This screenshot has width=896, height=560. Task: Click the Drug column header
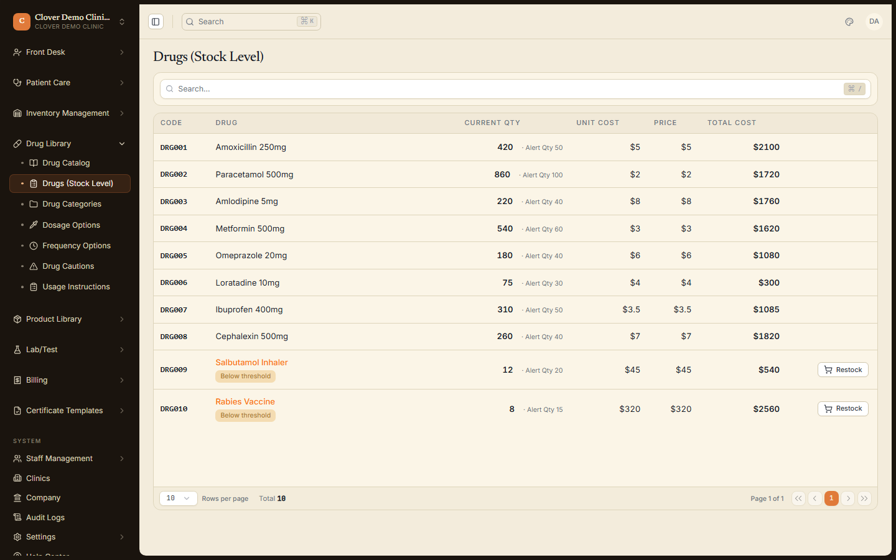tap(226, 123)
